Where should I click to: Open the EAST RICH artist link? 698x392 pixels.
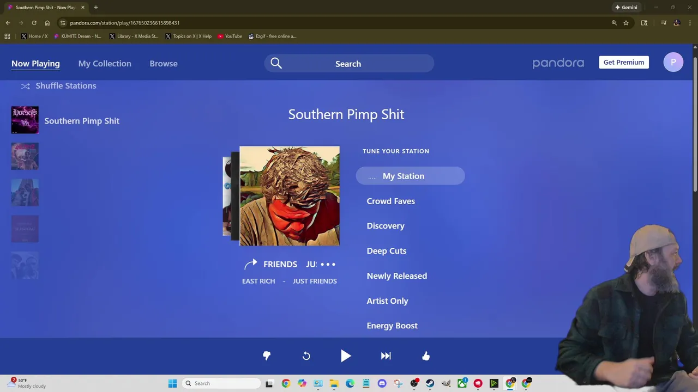(x=258, y=281)
